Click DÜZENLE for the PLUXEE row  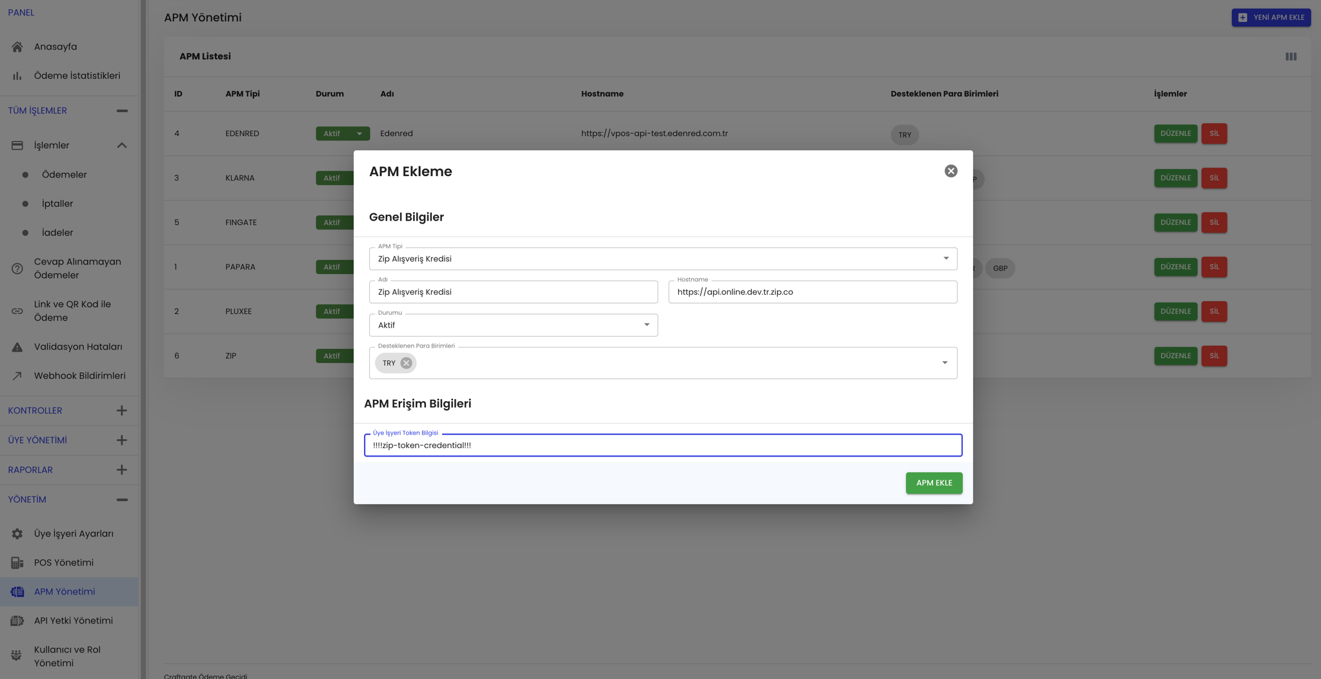[1175, 311]
